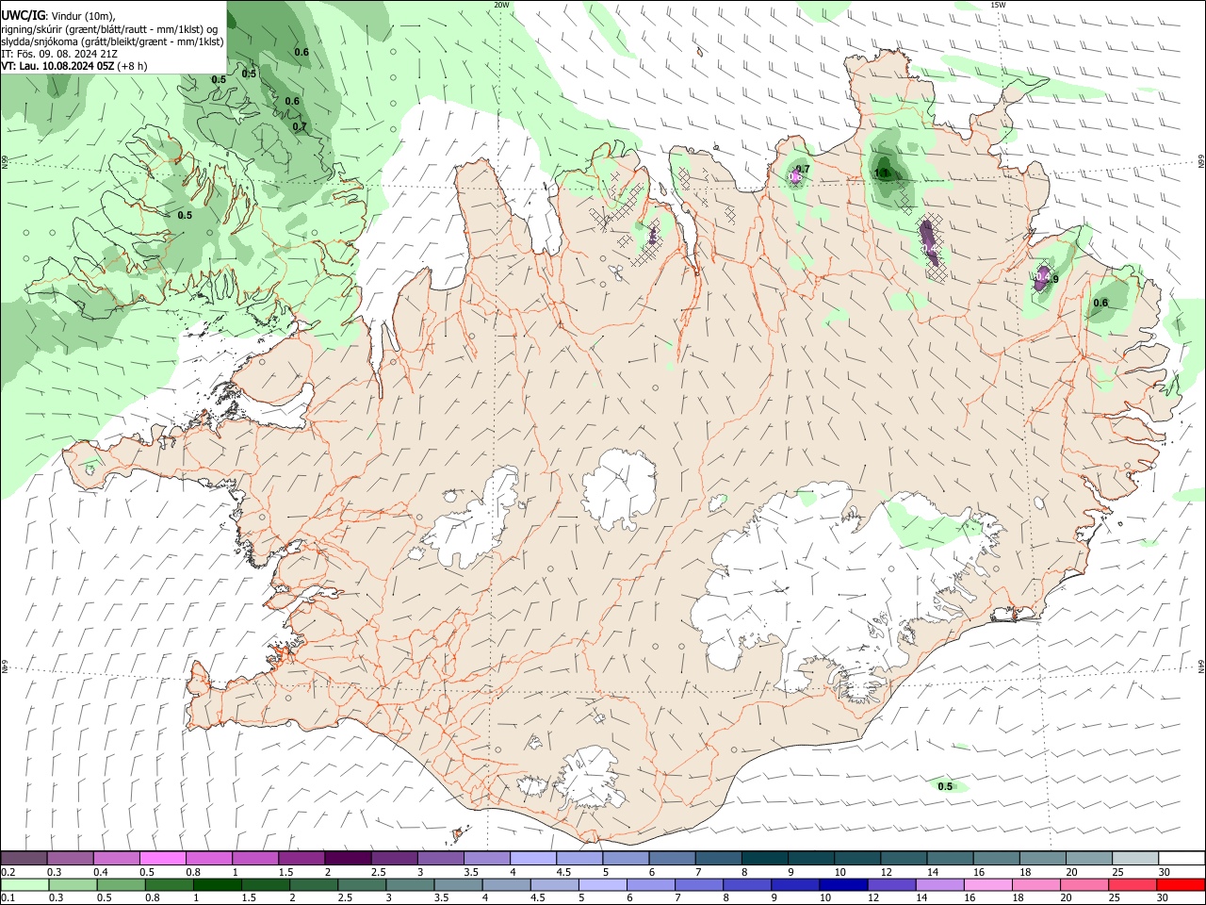
Task: Pick the darkest green 1 mm rain swatch
Action: click(x=217, y=884)
